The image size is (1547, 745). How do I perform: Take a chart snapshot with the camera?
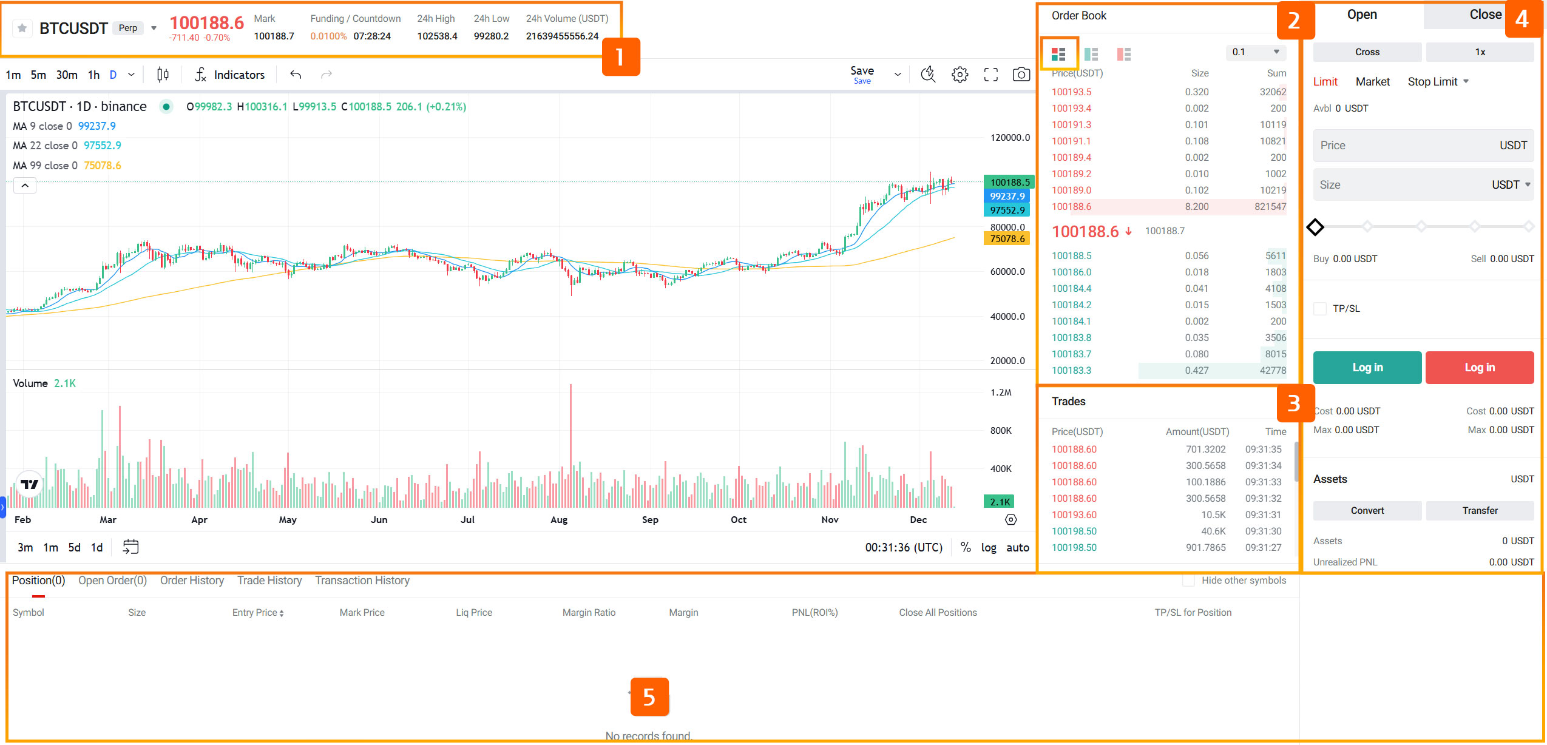1021,75
